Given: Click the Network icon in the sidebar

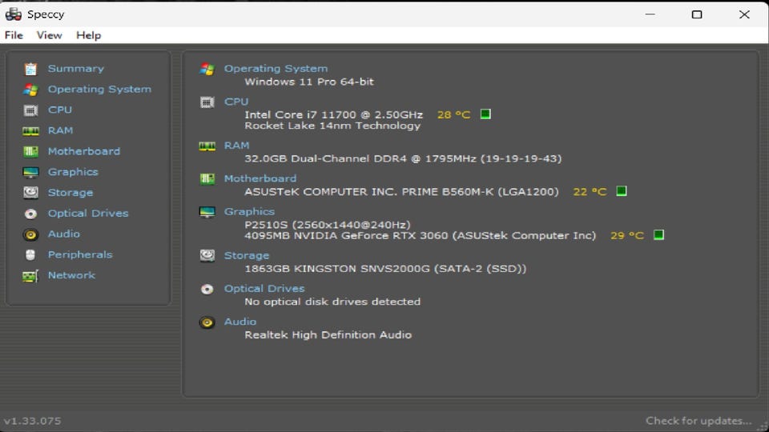Looking at the screenshot, I should click(x=30, y=276).
